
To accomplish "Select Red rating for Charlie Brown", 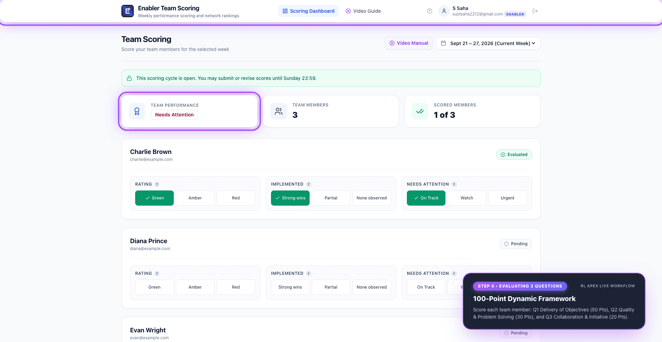I will point(236,198).
